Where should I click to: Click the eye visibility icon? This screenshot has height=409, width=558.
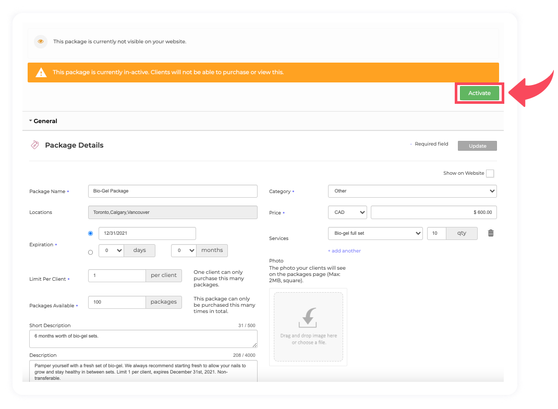click(41, 42)
